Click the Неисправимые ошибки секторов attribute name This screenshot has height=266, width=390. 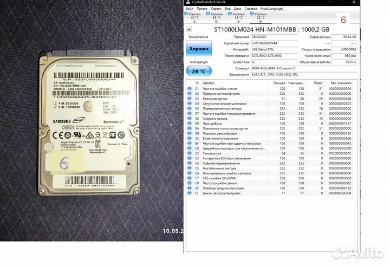coord(227,173)
